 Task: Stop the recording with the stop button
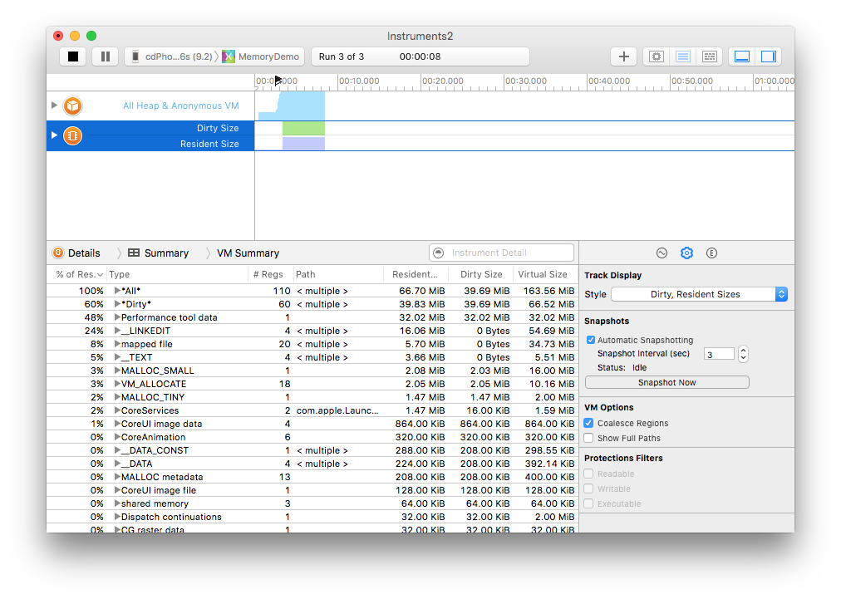73,56
